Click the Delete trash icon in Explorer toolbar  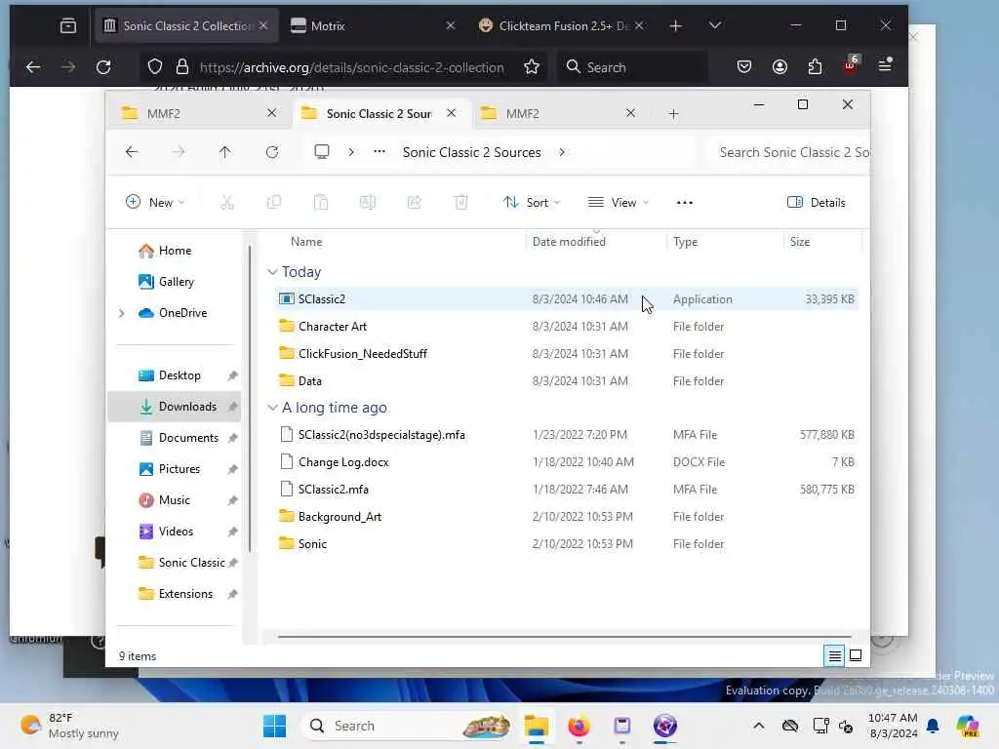pyautogui.click(x=461, y=203)
